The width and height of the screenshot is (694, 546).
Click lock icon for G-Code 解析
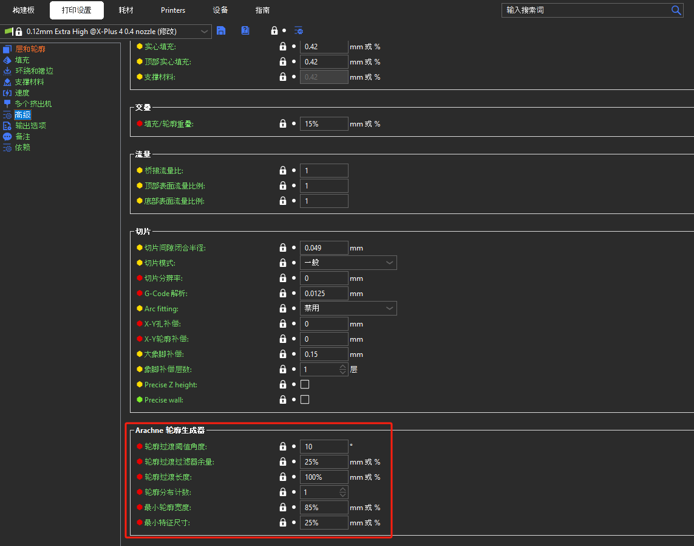point(283,294)
